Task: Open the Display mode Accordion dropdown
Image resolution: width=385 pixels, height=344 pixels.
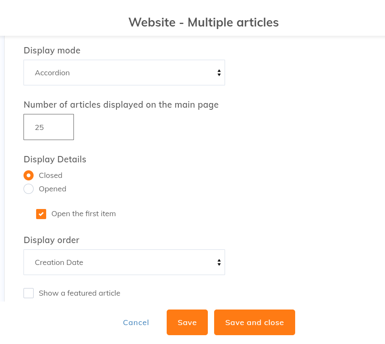Action: click(x=124, y=73)
